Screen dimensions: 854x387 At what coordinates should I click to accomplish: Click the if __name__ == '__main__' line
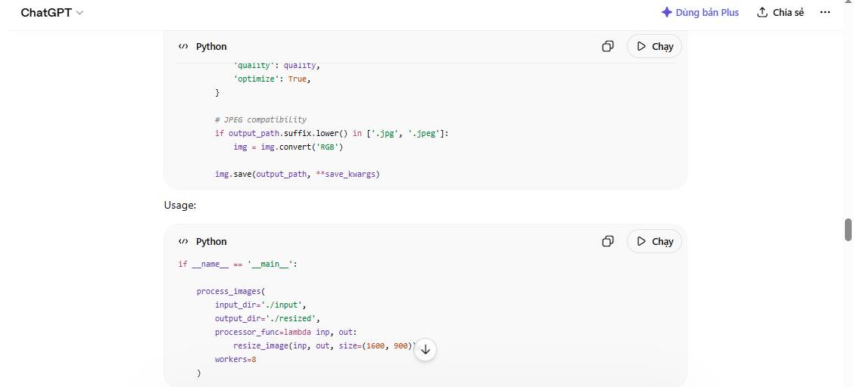[238, 264]
